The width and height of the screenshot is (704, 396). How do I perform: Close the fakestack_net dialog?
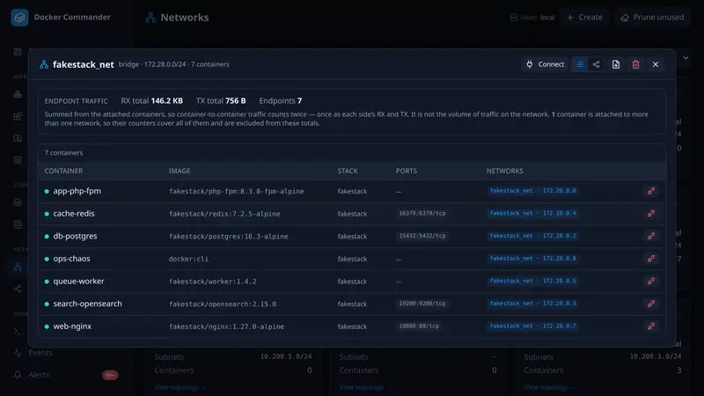coord(656,64)
